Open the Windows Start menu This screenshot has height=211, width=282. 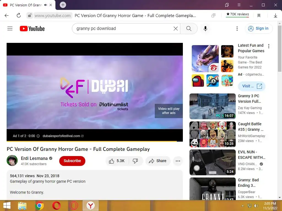pos(7,206)
